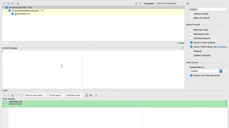Click the question mark help icon

tap(96, 95)
